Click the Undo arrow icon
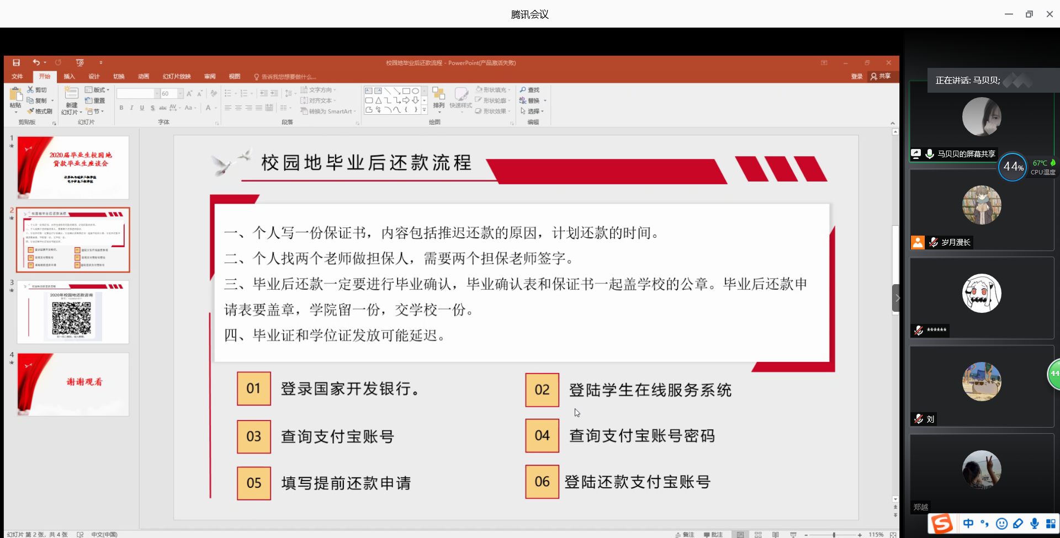Screen dimensions: 1060x538 [36, 63]
